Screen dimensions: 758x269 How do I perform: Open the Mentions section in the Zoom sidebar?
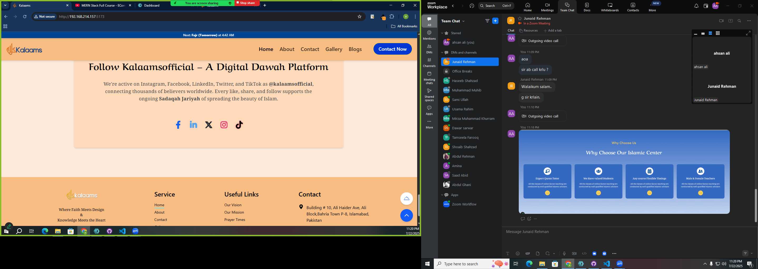pyautogui.click(x=429, y=35)
